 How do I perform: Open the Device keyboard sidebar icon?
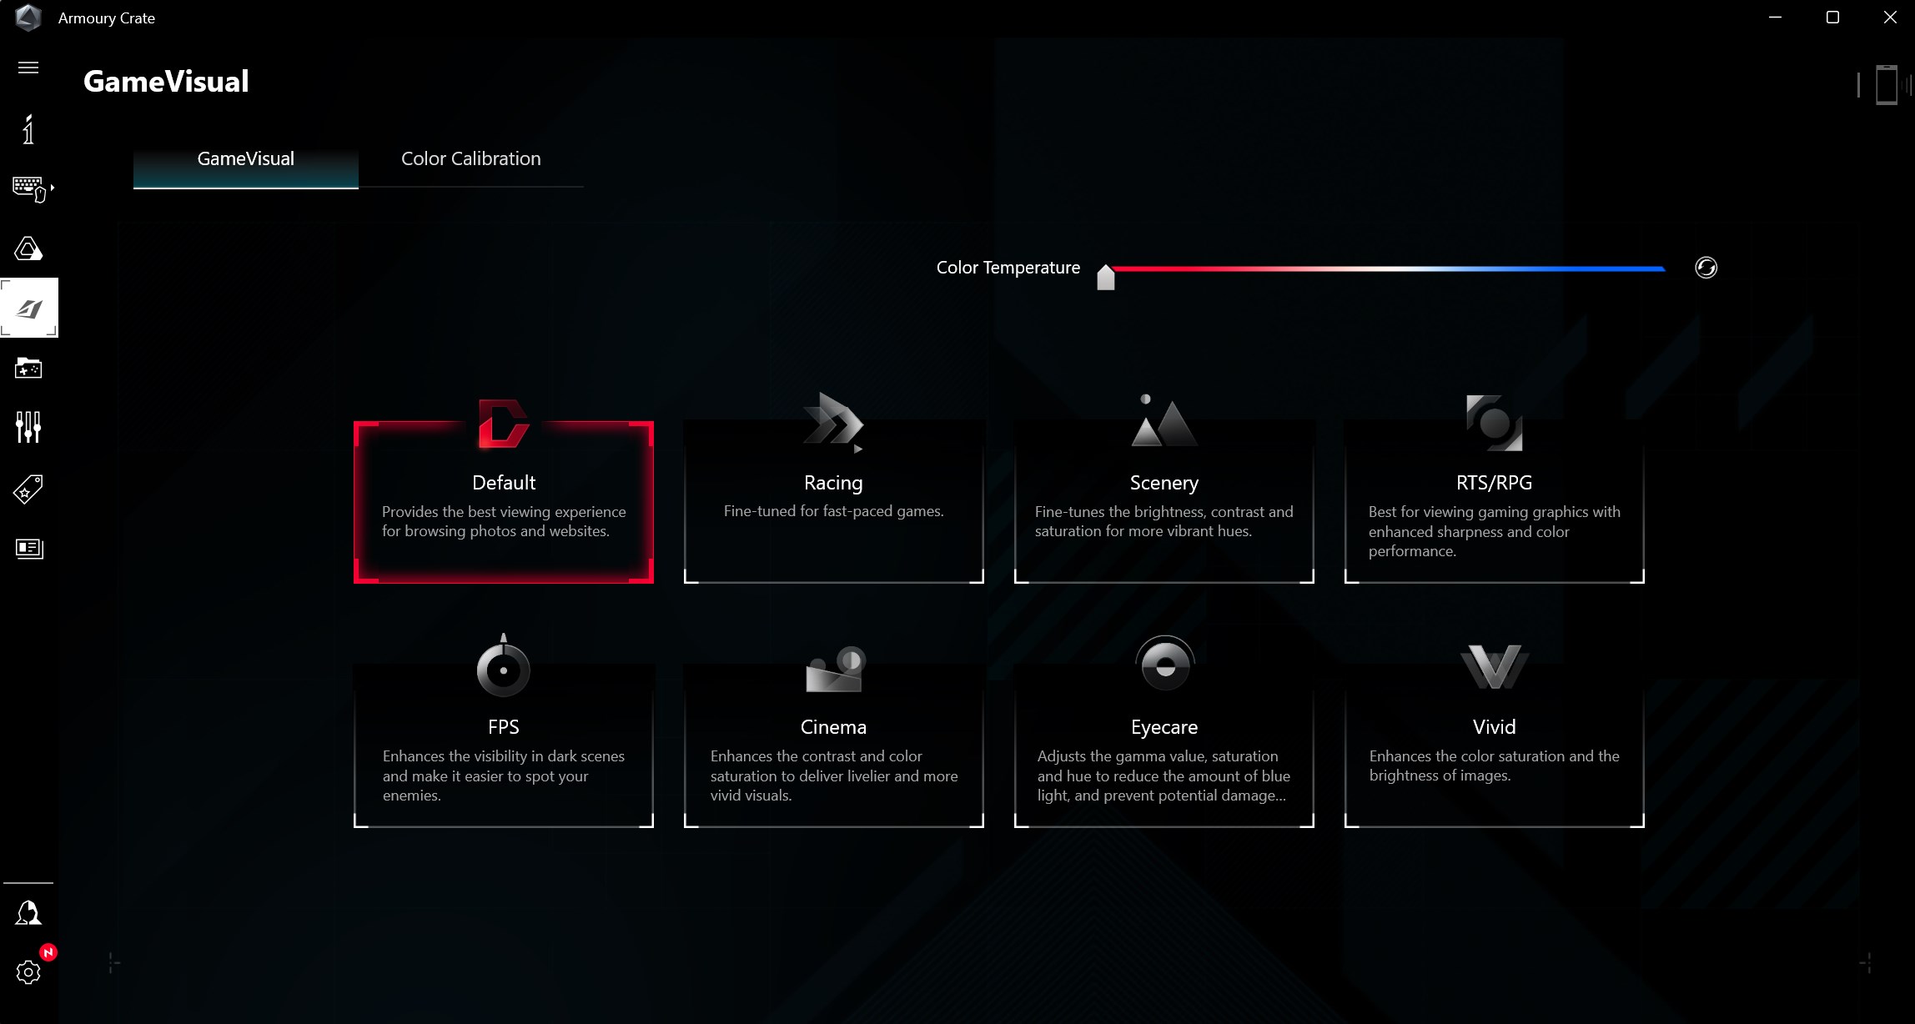point(29,188)
